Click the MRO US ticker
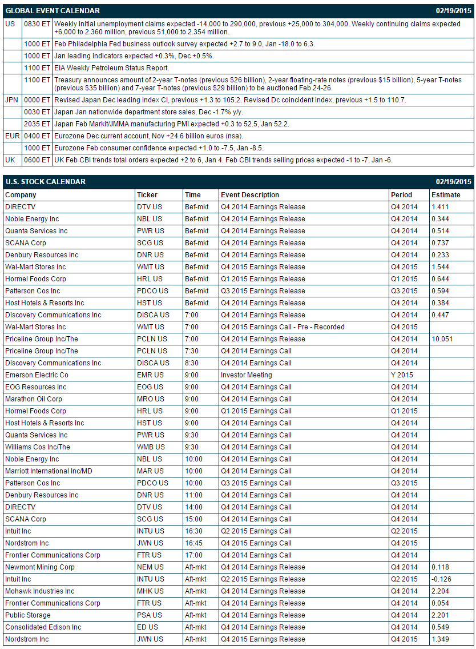The image size is (476, 649). coord(151,399)
